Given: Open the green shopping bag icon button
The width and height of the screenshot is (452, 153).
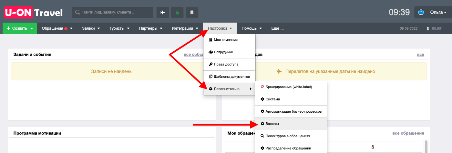Looking at the screenshot, I should coord(177,12).
